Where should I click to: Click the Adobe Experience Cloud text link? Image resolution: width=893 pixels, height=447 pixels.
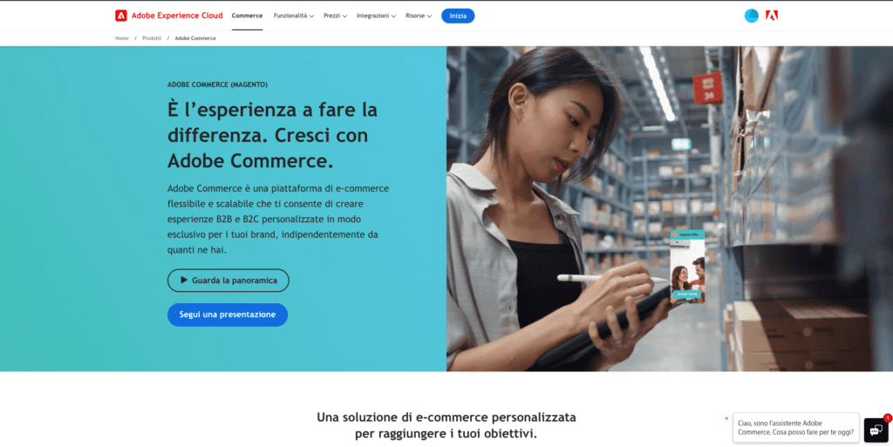pyautogui.click(x=177, y=16)
